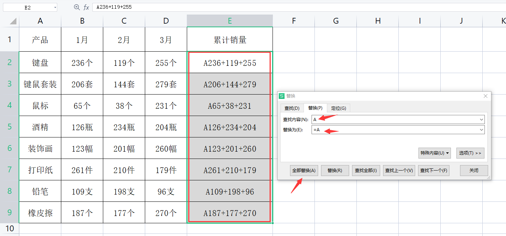Select column E header
The width and height of the screenshot is (506, 236).
pyautogui.click(x=230, y=21)
